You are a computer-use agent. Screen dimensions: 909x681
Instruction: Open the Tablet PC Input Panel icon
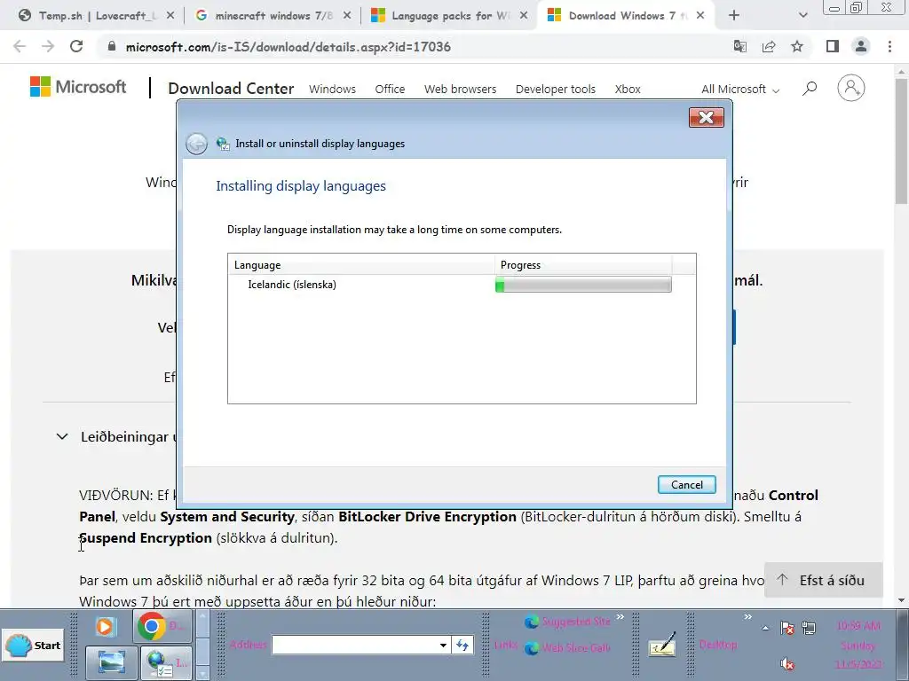(x=662, y=644)
